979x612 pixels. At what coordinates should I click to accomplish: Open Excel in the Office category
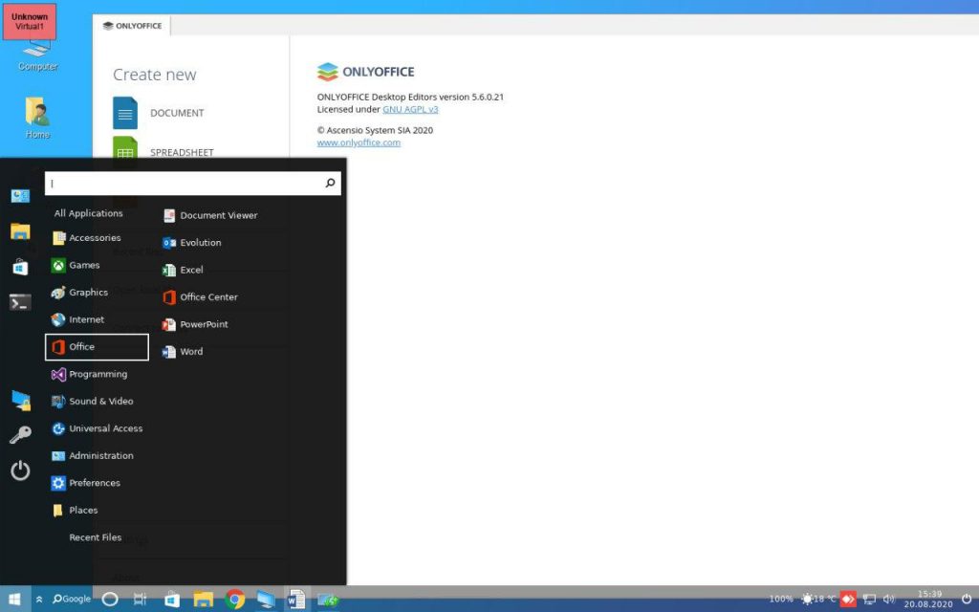[183, 270]
